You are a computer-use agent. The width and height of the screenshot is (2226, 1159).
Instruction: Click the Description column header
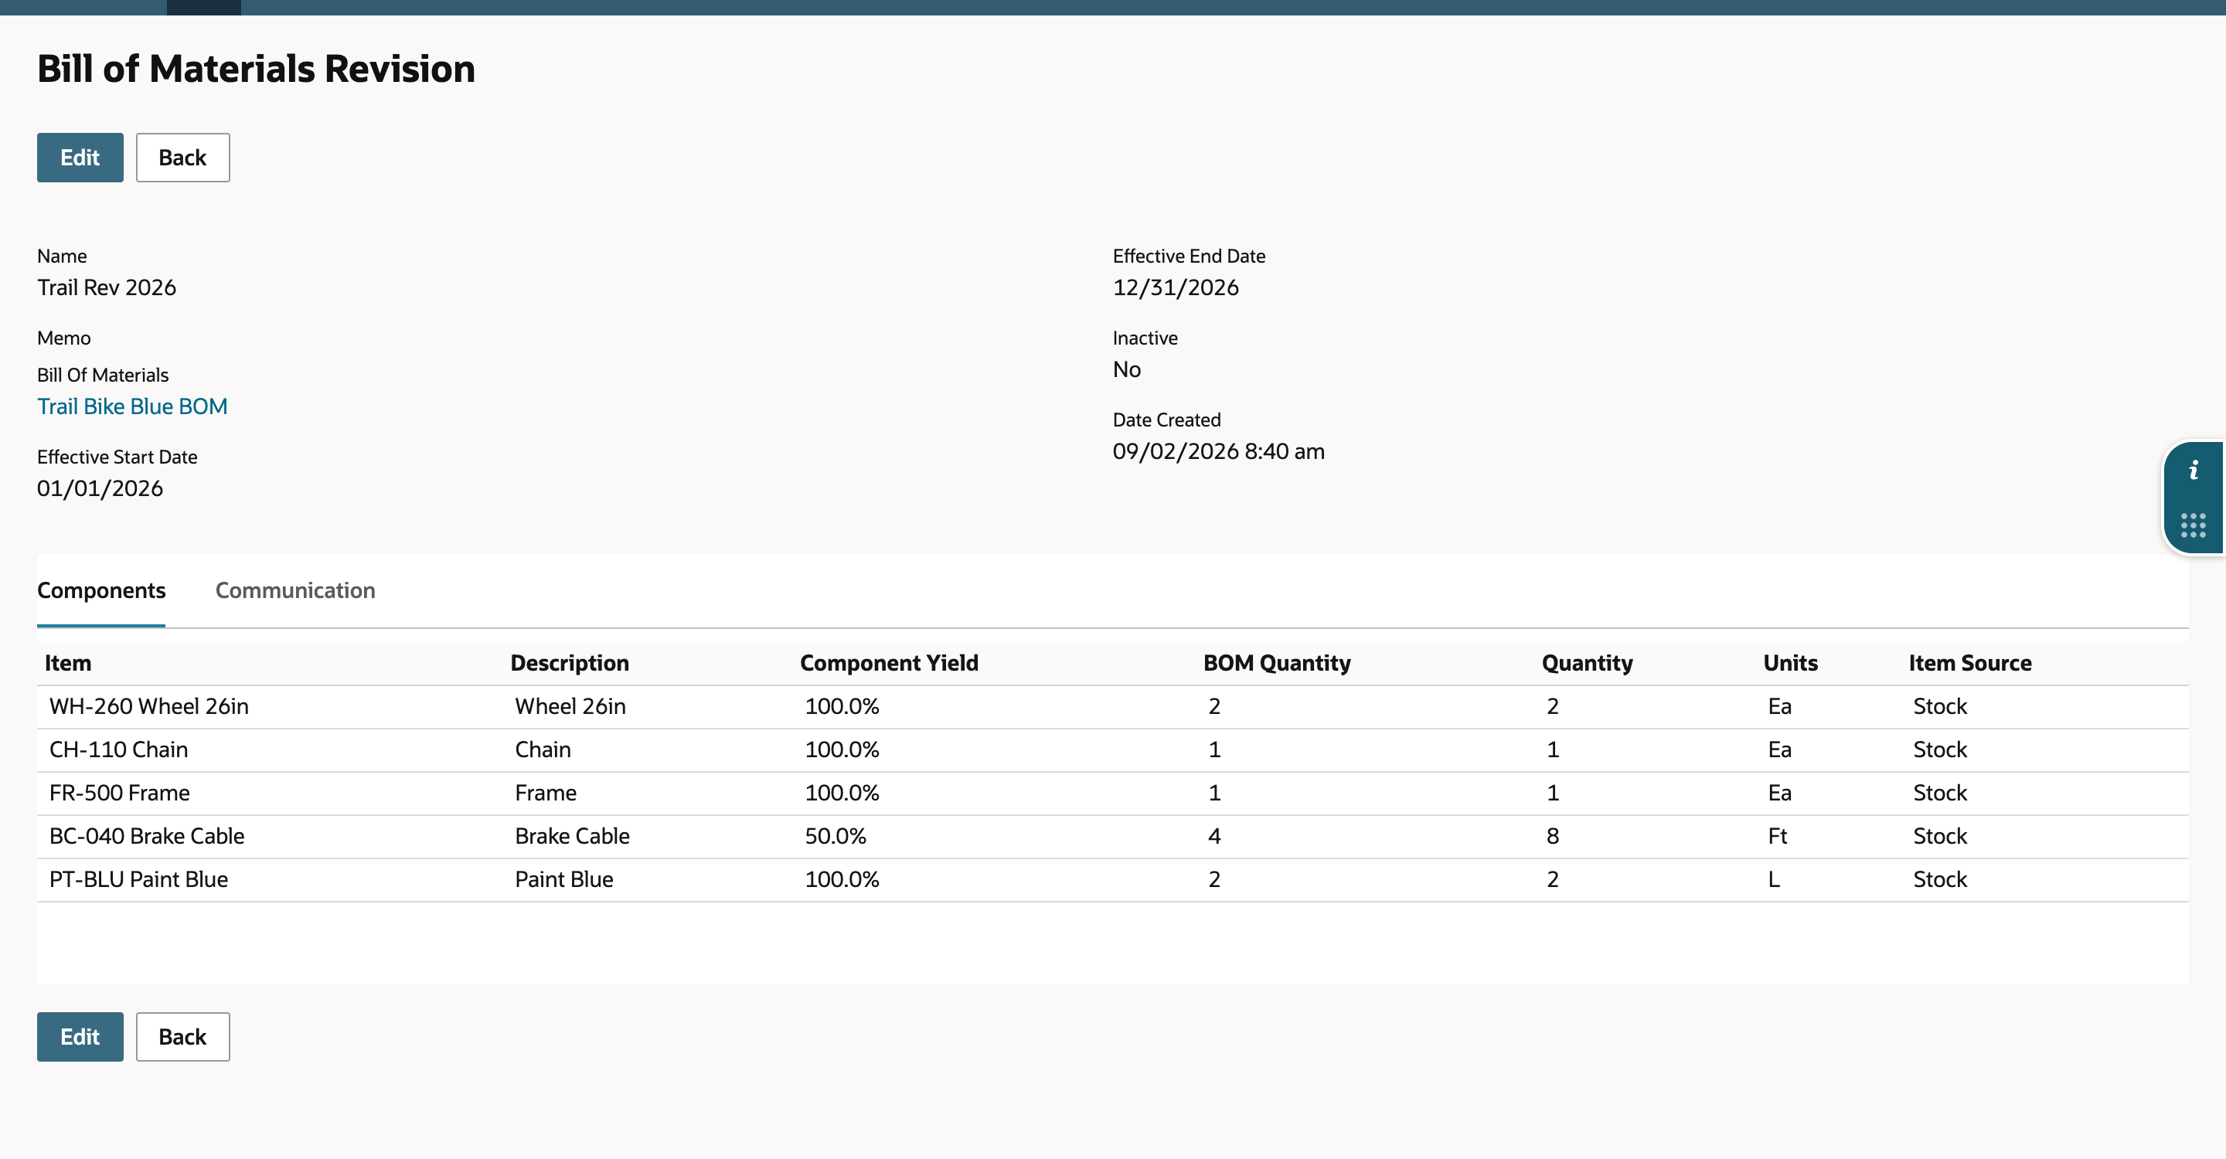570,663
